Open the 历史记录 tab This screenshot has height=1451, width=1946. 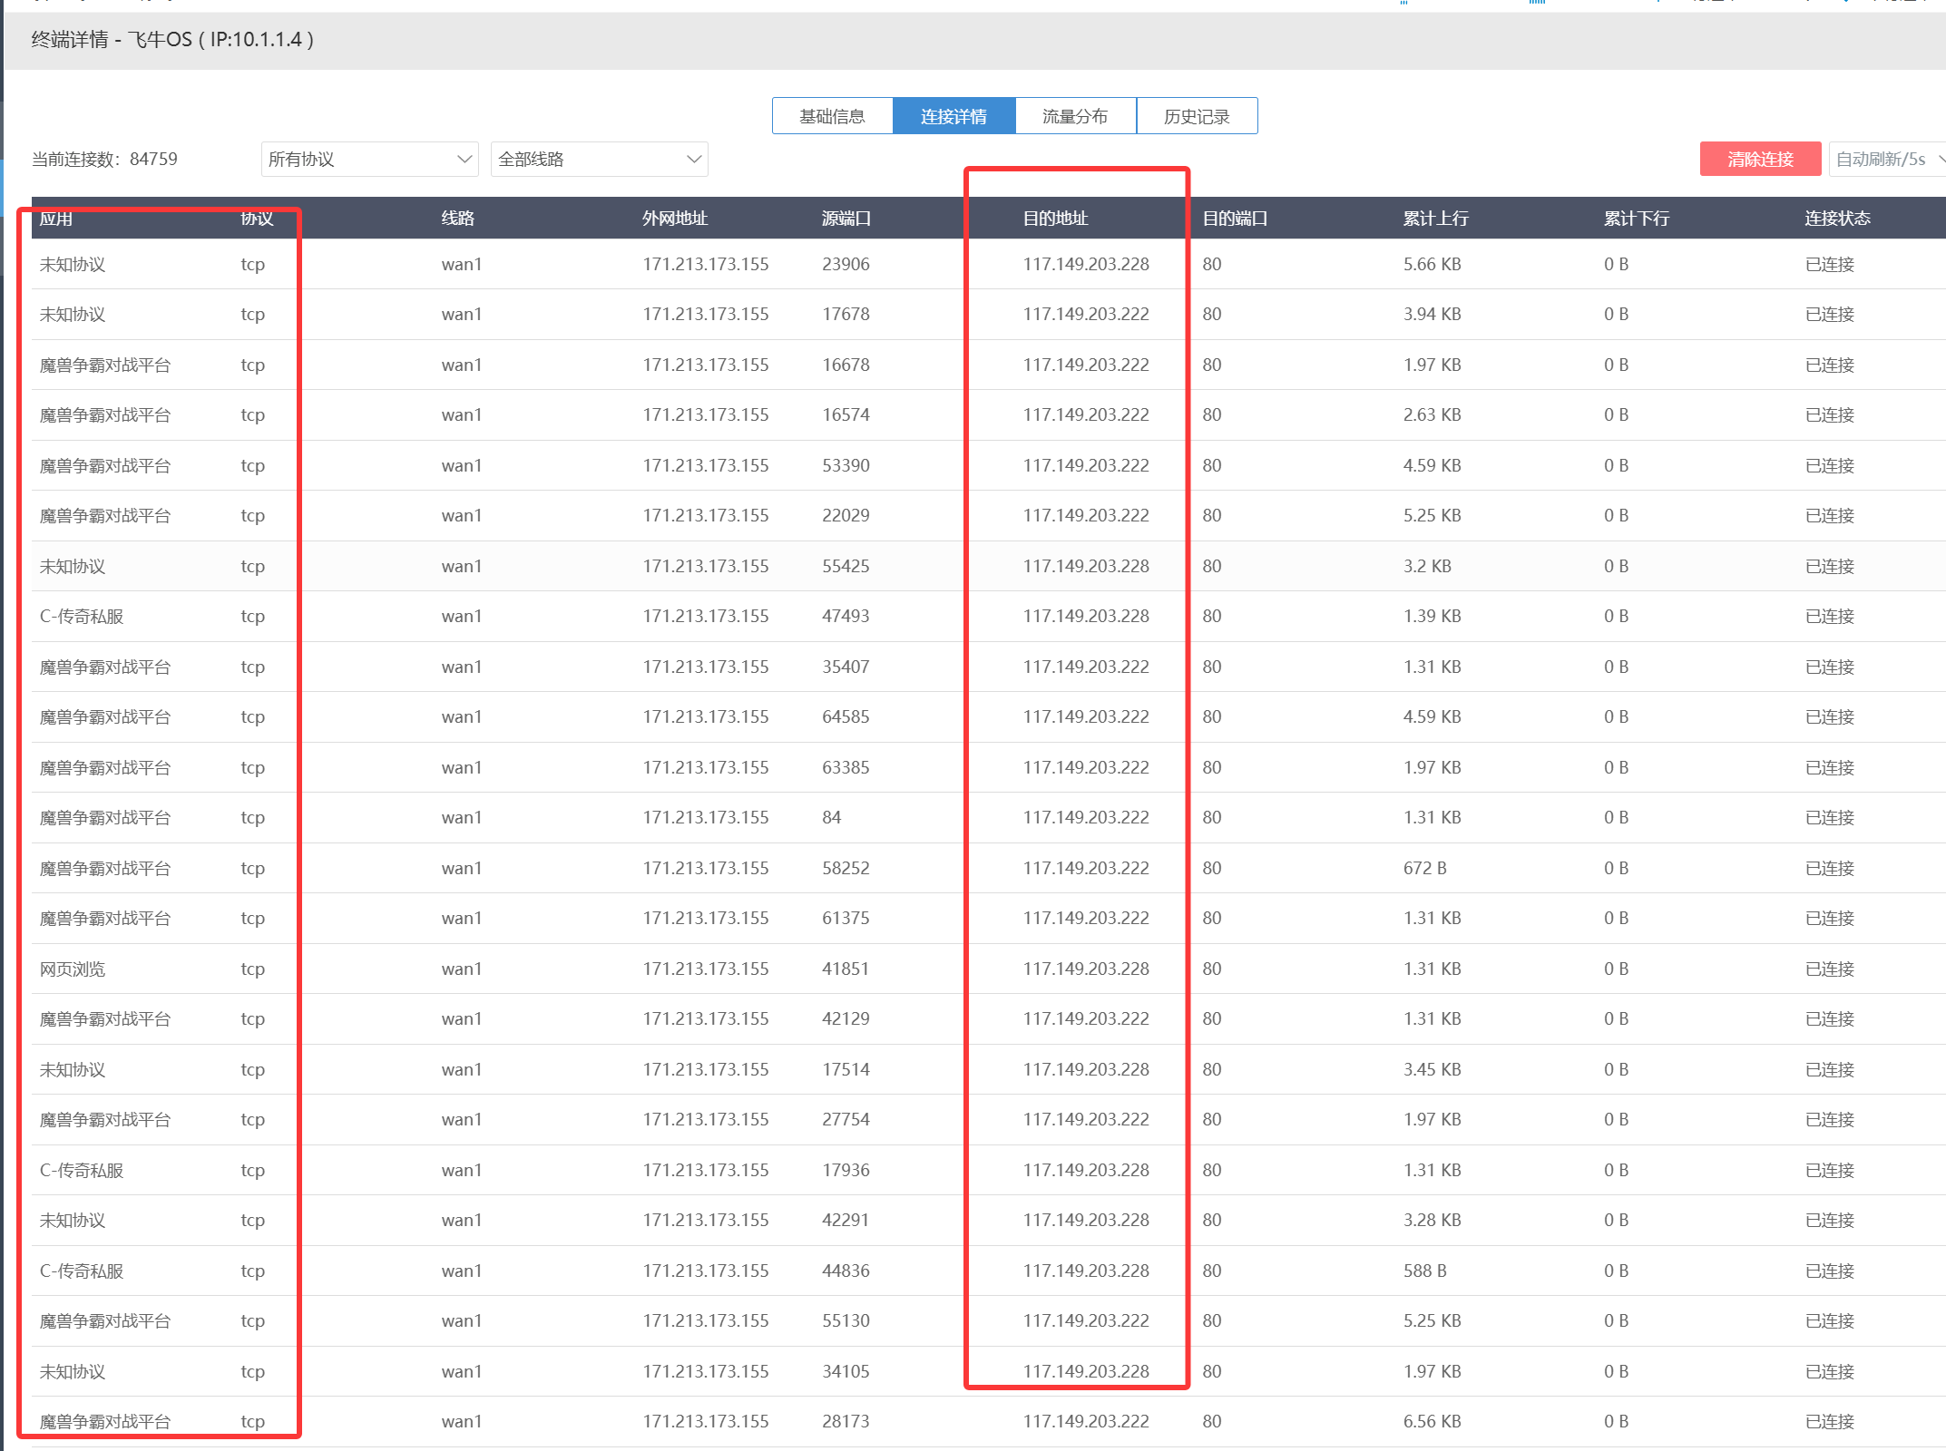coord(1197,116)
